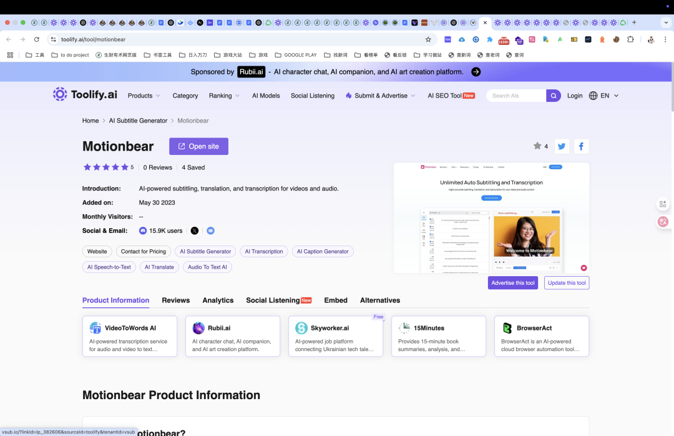Click Advertise this tool button
674x436 pixels.
click(513, 283)
